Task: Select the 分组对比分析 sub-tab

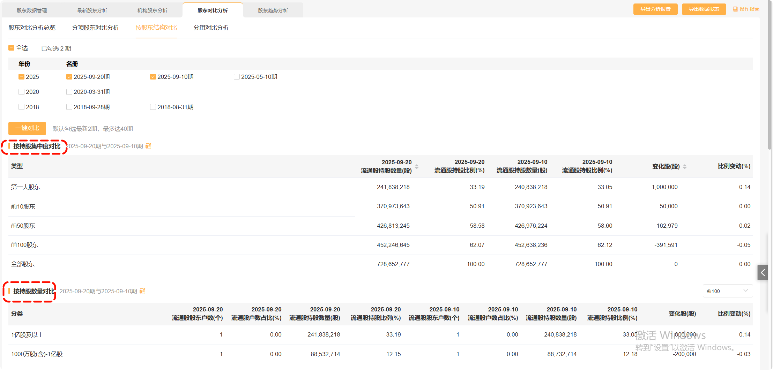Action: click(211, 28)
